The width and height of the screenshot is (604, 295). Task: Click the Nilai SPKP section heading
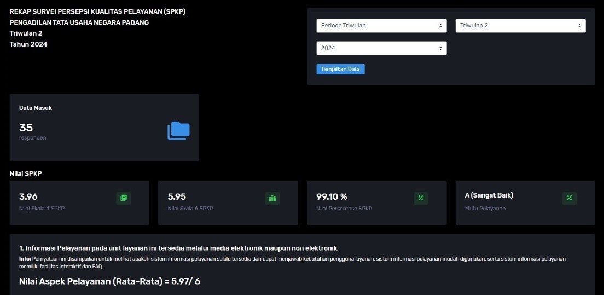25,173
